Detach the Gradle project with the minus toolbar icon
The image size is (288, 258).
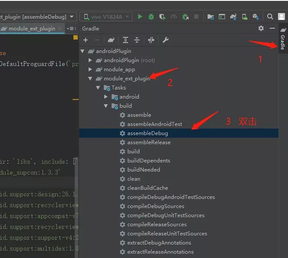pyautogui.click(x=97, y=40)
